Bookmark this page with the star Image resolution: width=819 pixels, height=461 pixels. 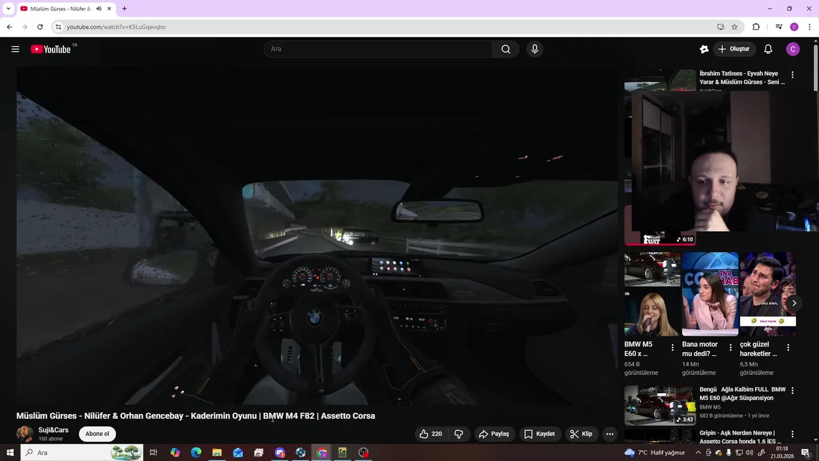pyautogui.click(x=735, y=27)
